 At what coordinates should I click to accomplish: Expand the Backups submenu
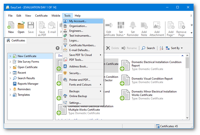[83, 91]
